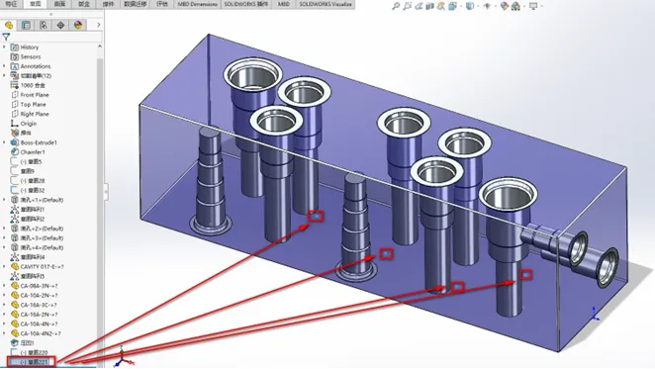
Task: Click the Chamfer1 feature icon
Action: point(15,152)
